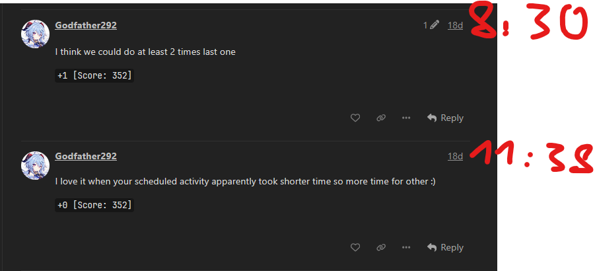Viewport: 595px width, 271px height.
Task: Open Godfather292's avatar on the second post
Action: pyautogui.click(x=36, y=165)
